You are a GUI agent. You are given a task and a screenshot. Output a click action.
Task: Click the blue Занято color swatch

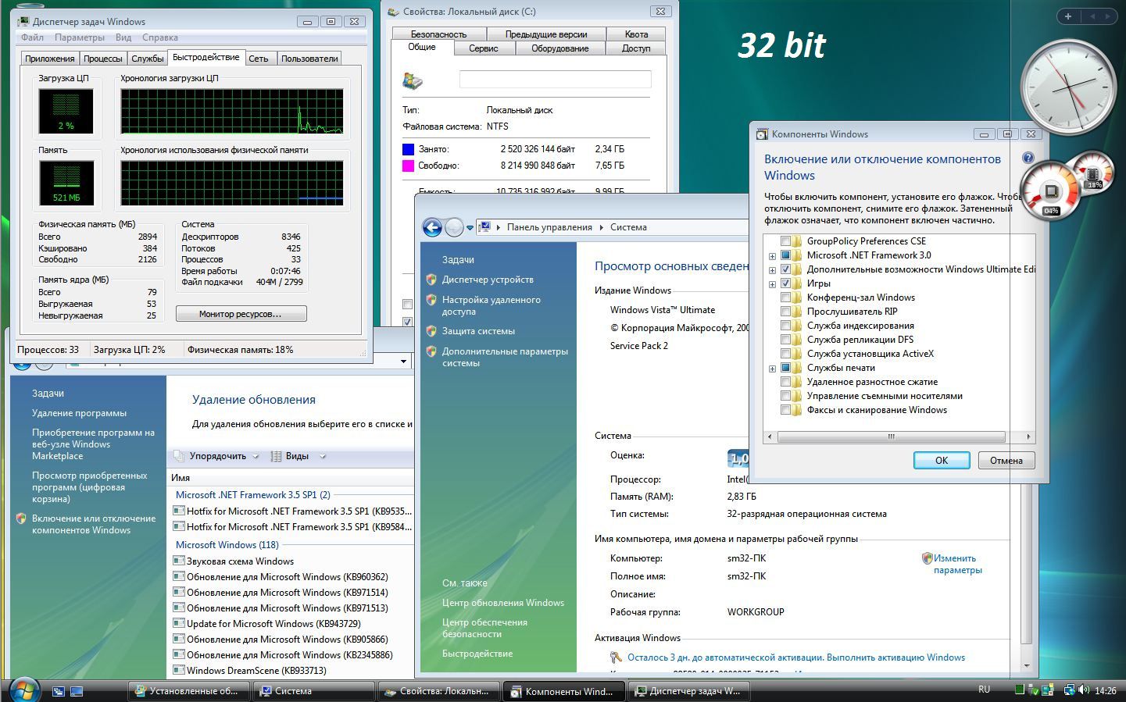pyautogui.click(x=408, y=149)
